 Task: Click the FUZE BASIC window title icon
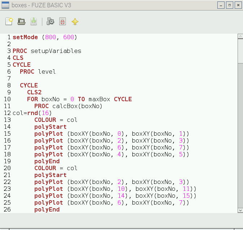tap(5, 5)
